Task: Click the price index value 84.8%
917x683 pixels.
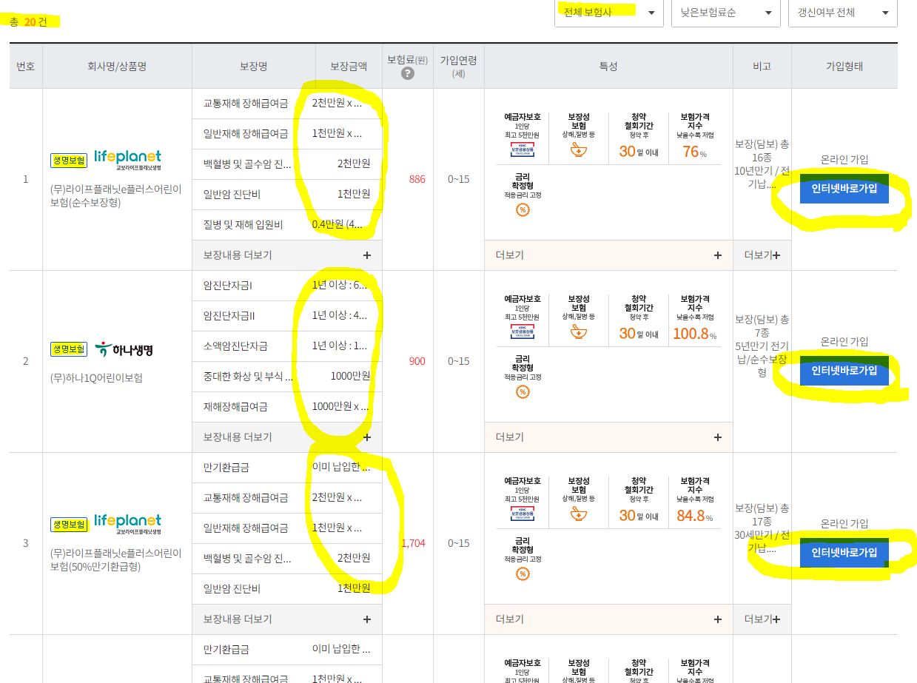Action: coord(694,516)
